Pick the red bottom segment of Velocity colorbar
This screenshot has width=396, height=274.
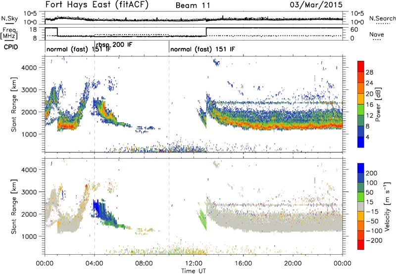point(361,245)
